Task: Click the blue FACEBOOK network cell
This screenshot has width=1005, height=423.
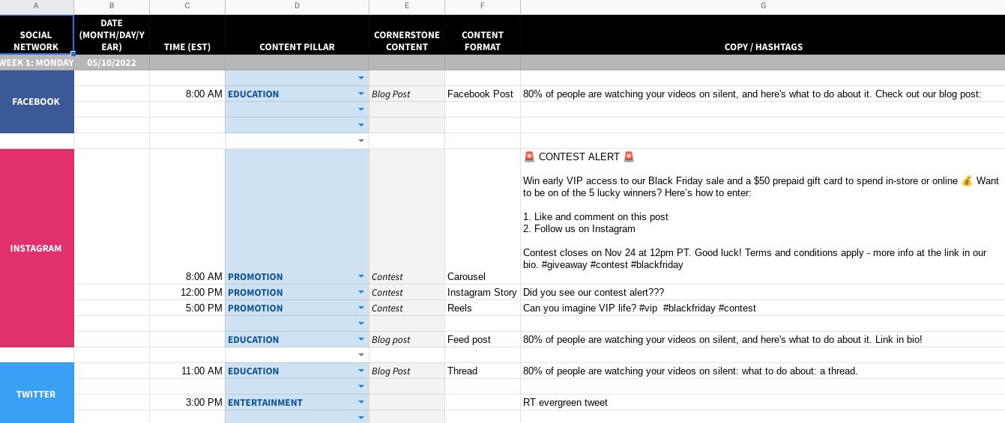Action: coord(36,102)
